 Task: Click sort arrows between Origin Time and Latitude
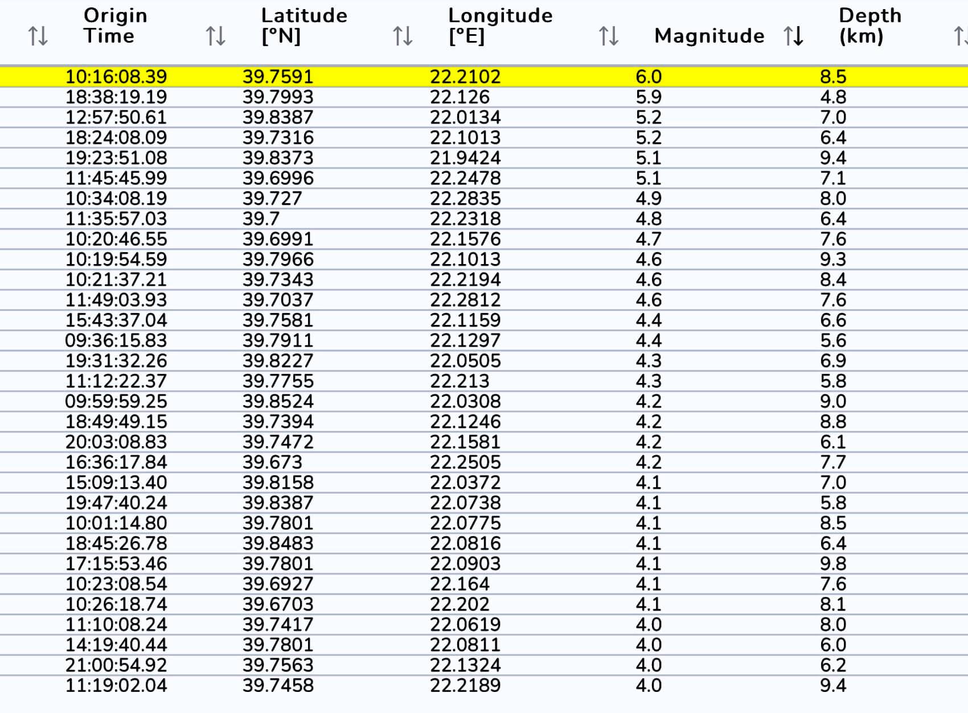(216, 36)
